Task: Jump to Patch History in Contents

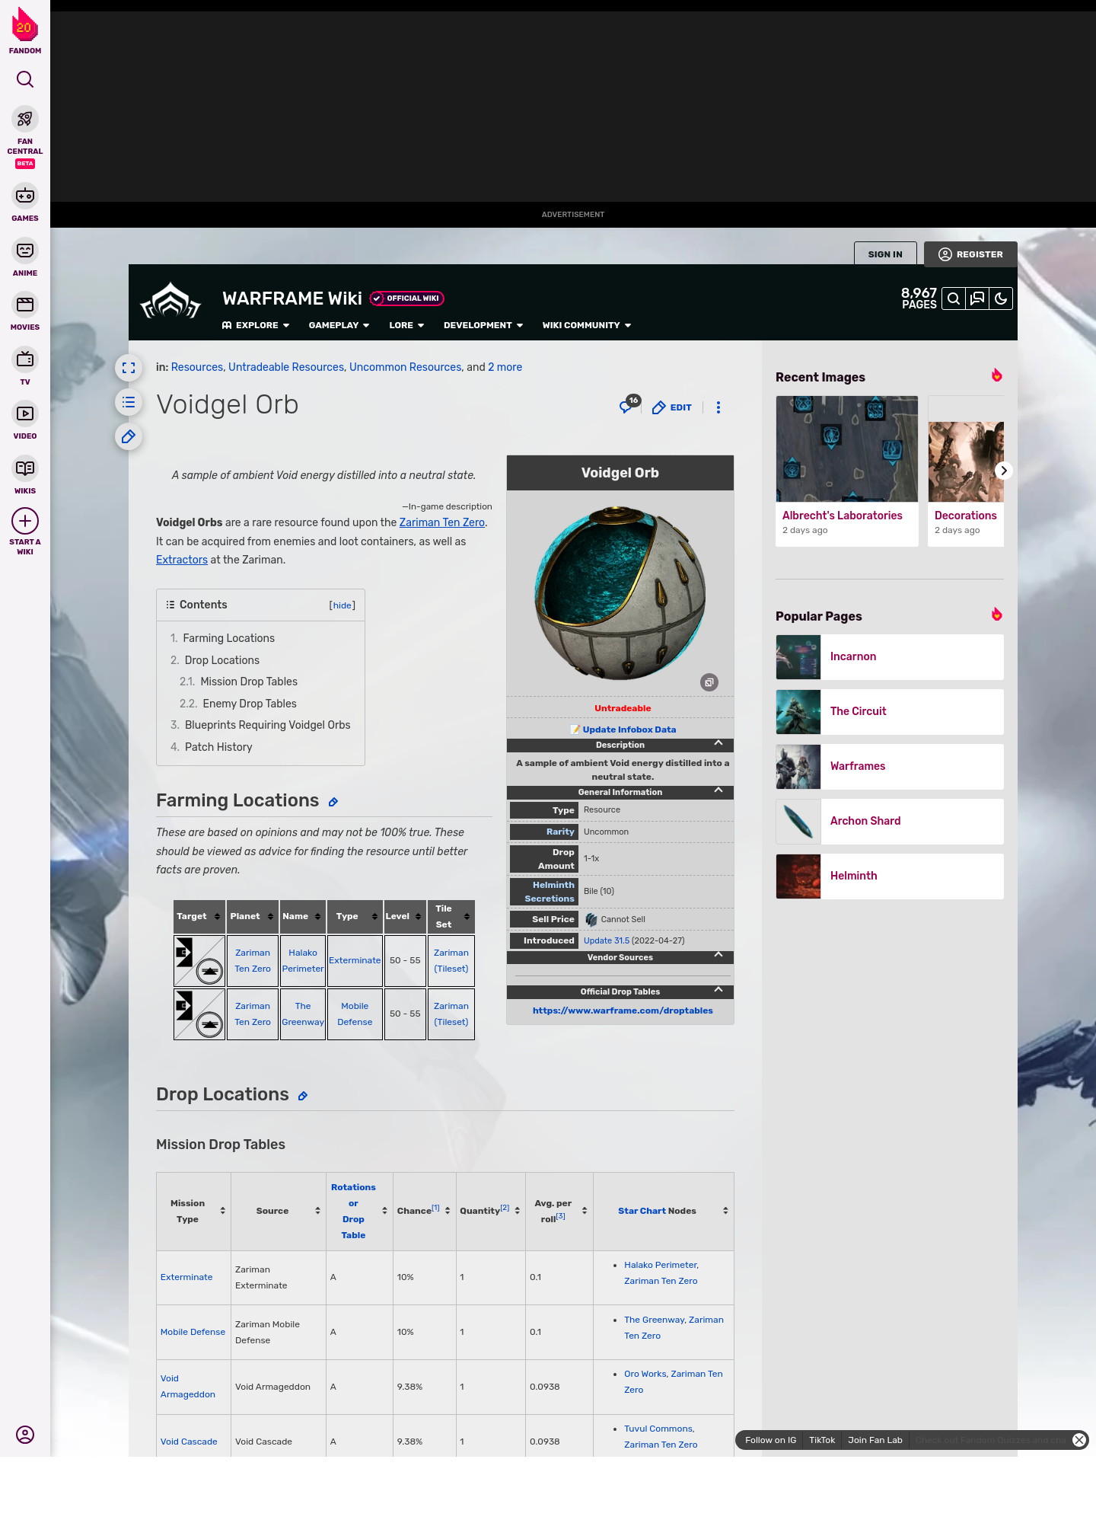Action: point(218,747)
